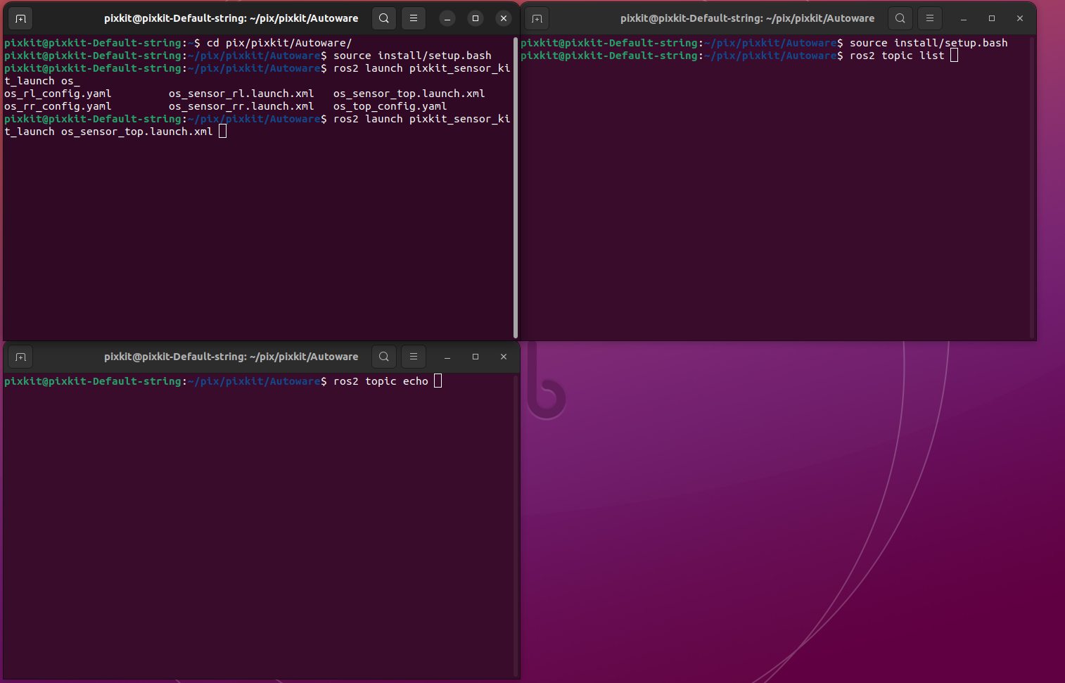Screen dimensions: 1065x683
Task: Click os_rr_config.yaml in completion list
Action: (58, 106)
